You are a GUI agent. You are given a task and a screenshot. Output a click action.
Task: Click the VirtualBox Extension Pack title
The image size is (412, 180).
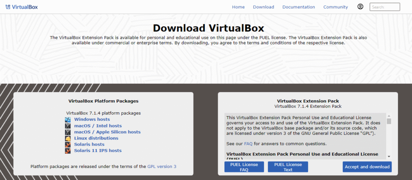(308, 101)
